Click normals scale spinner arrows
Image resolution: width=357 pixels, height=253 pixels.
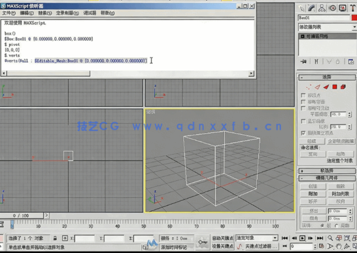[350, 126]
